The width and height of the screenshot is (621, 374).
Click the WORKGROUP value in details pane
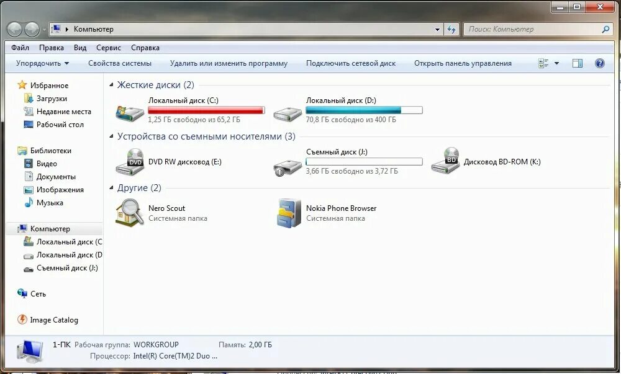[156, 345]
